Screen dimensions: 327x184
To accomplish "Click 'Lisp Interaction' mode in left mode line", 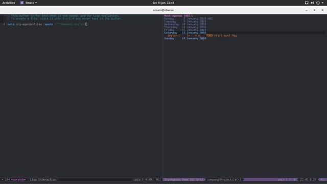I will 43,179.
